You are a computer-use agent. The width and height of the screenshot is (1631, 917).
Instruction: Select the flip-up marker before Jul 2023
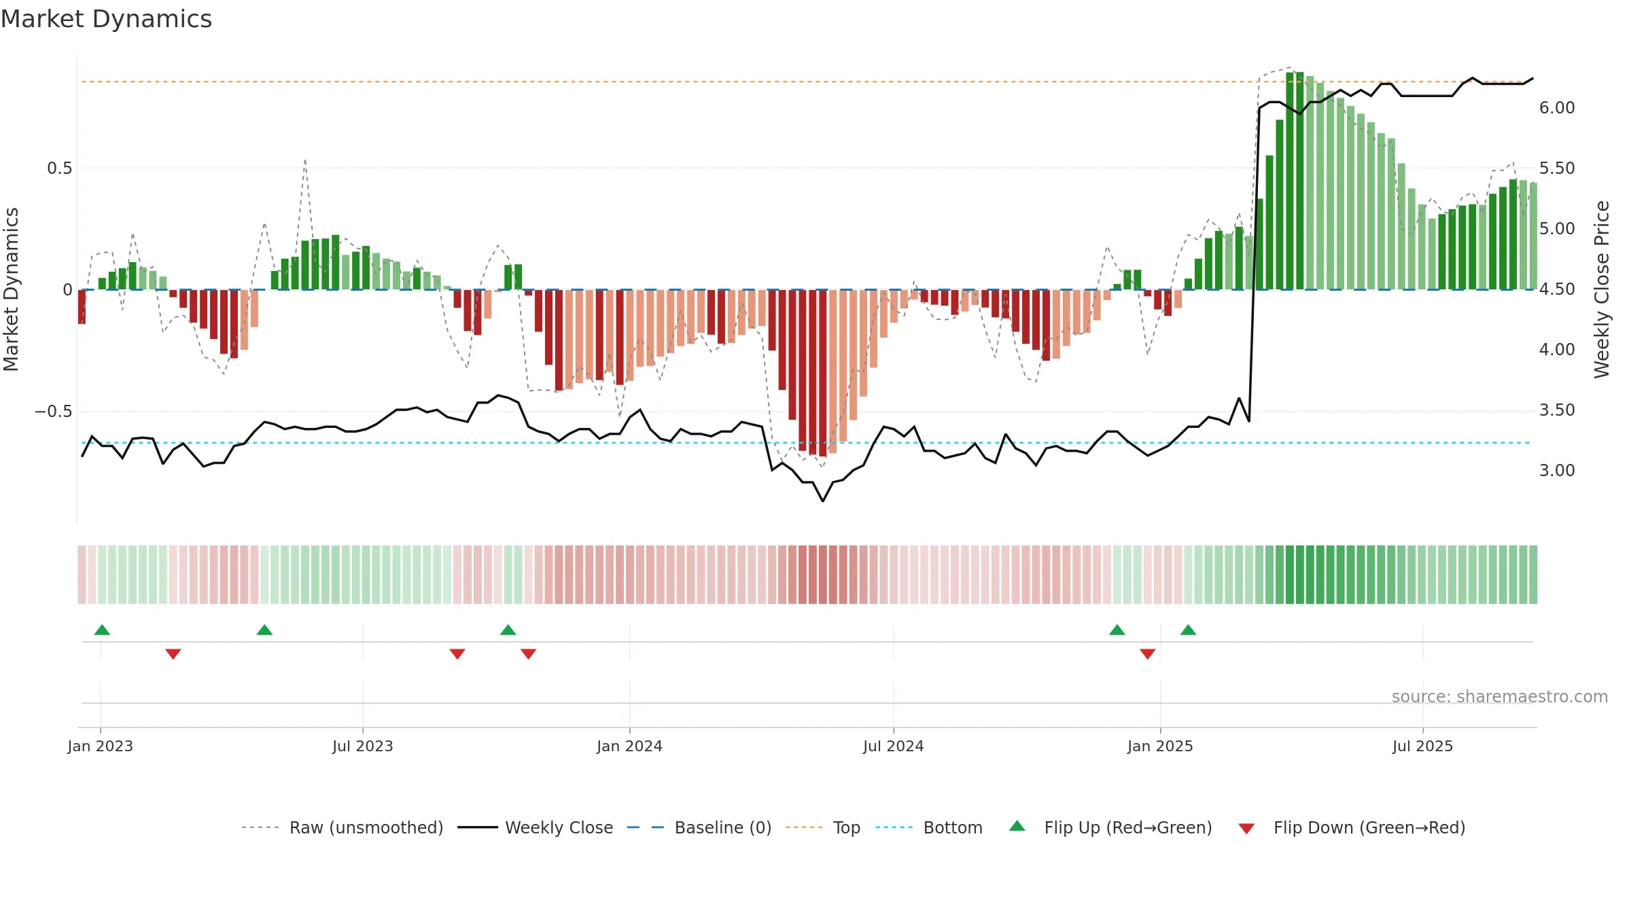coord(264,630)
